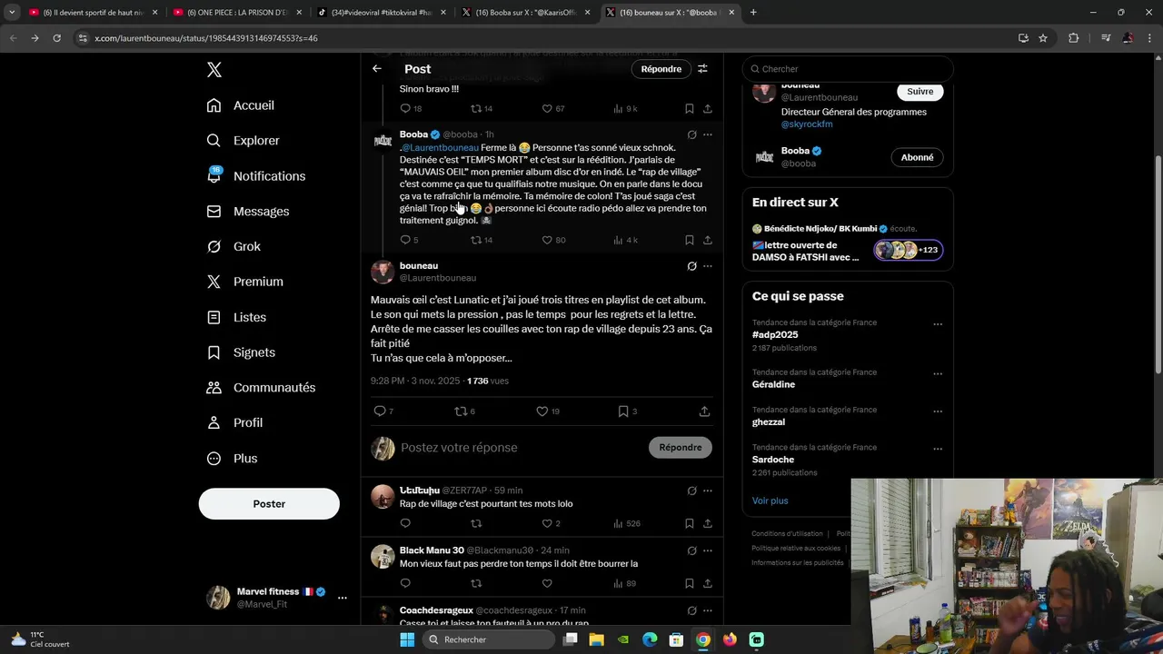Screen dimensions: 1163x654
Task: Open Grok action on bouneau's main post
Action: [691, 266]
